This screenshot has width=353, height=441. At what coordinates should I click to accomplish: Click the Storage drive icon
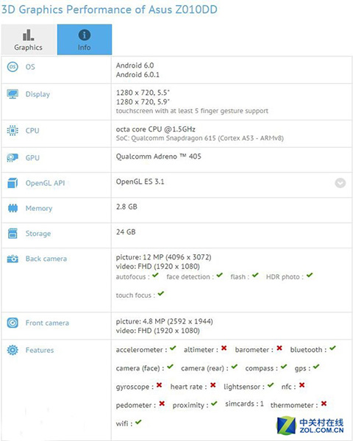13,234
